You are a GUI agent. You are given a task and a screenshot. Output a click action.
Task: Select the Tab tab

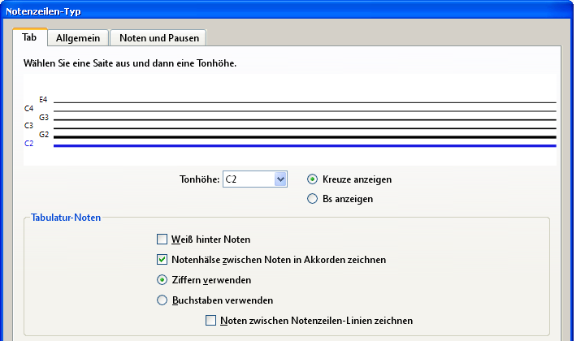click(29, 37)
